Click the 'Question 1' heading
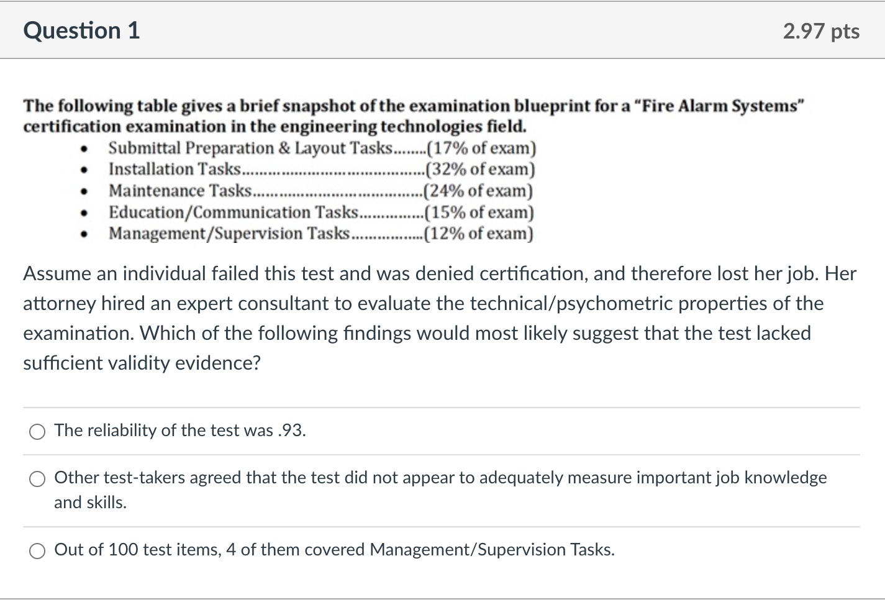This screenshot has height=602, width=885. pos(81,30)
